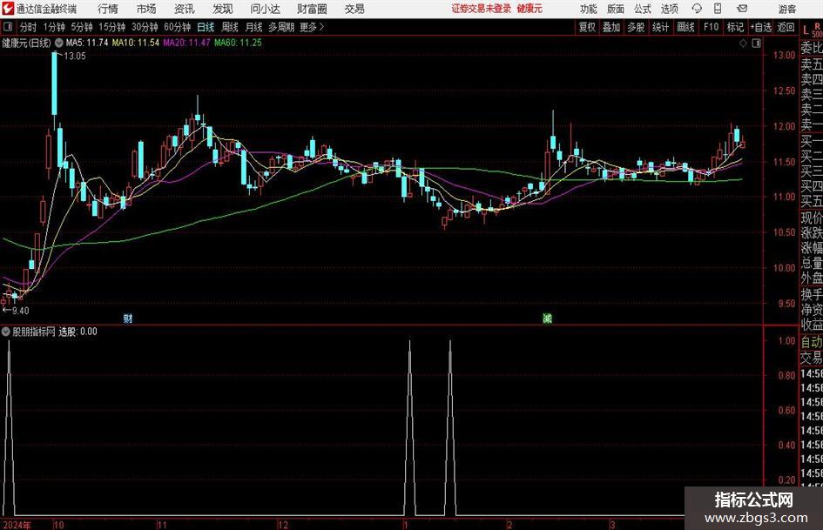
Task: Click the month 12 marker on time axis
Action: click(283, 525)
